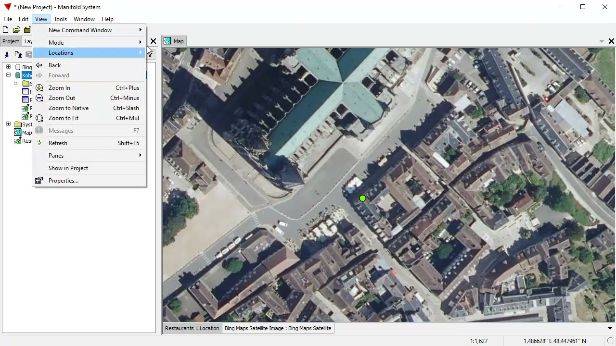Click the green location dot on map

click(362, 198)
